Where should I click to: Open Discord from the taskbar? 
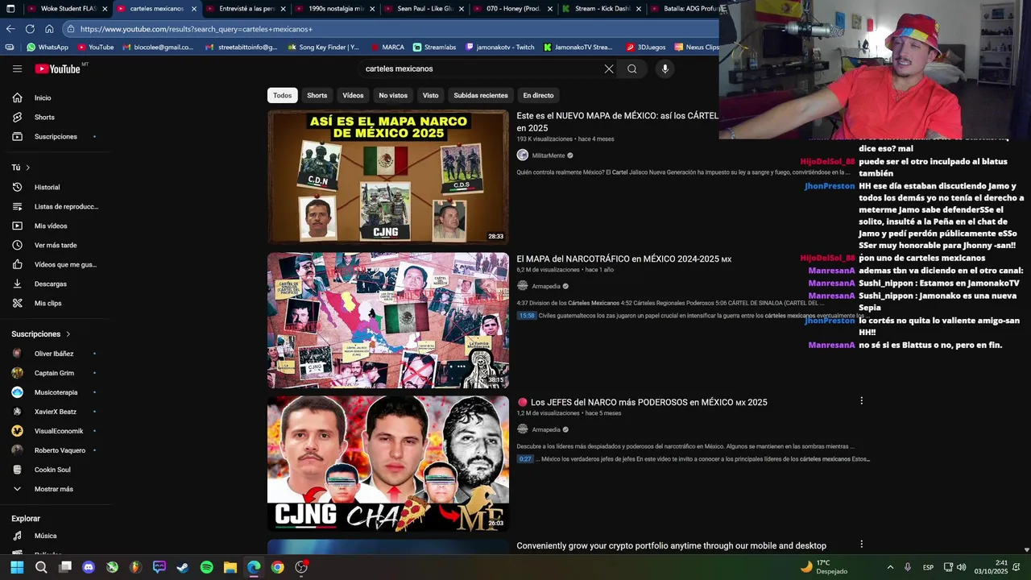click(89, 567)
